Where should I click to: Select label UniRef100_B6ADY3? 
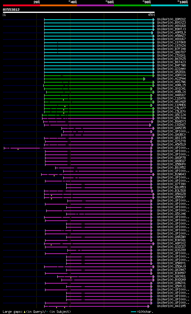pyautogui.click(x=171, y=122)
